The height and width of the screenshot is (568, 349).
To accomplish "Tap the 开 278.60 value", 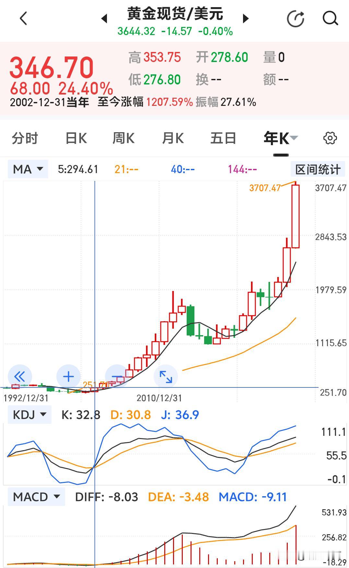I will tap(222, 57).
